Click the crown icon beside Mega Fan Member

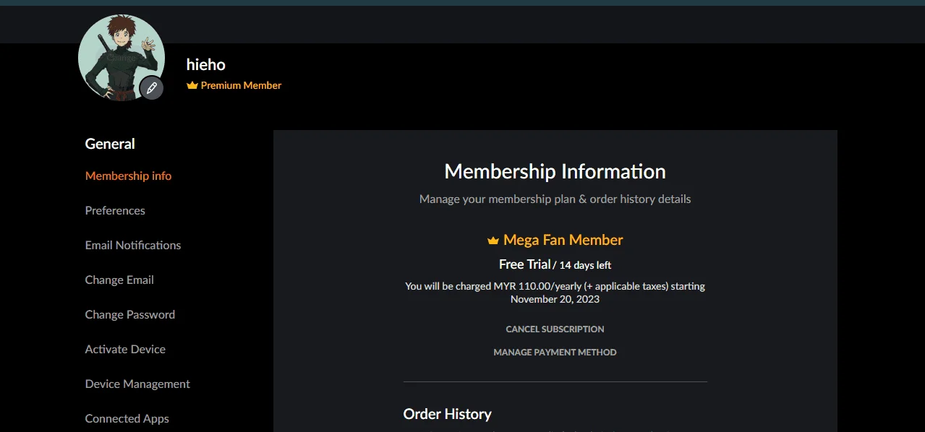493,241
